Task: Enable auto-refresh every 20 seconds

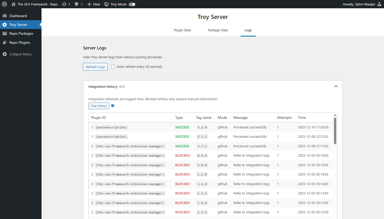Action: (x=113, y=67)
